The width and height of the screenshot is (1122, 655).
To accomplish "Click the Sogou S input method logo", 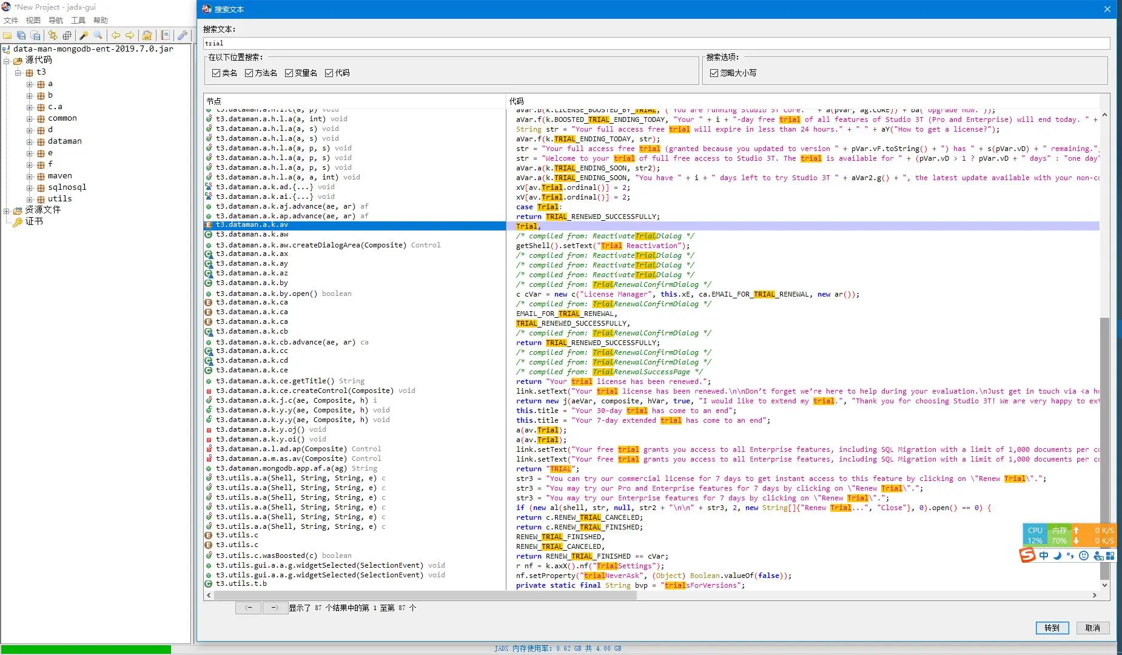I will [x=1027, y=555].
